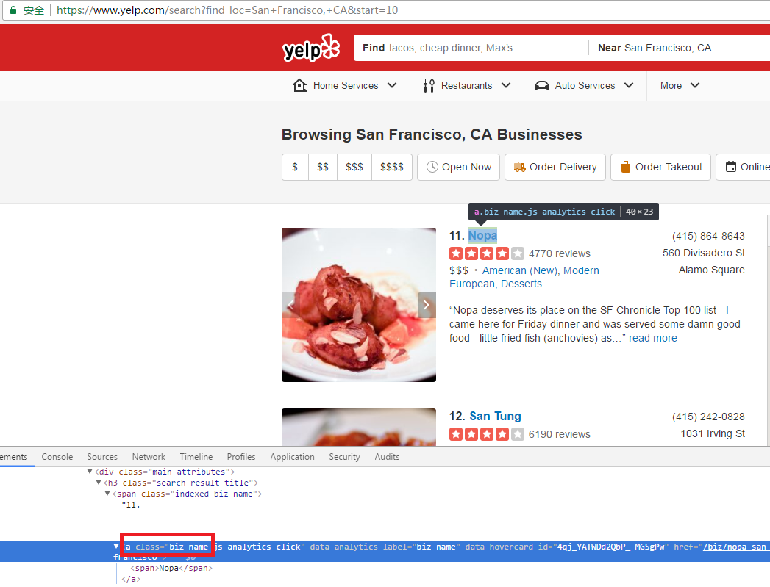
Task: Filter by $$$ price level
Action: 354,168
